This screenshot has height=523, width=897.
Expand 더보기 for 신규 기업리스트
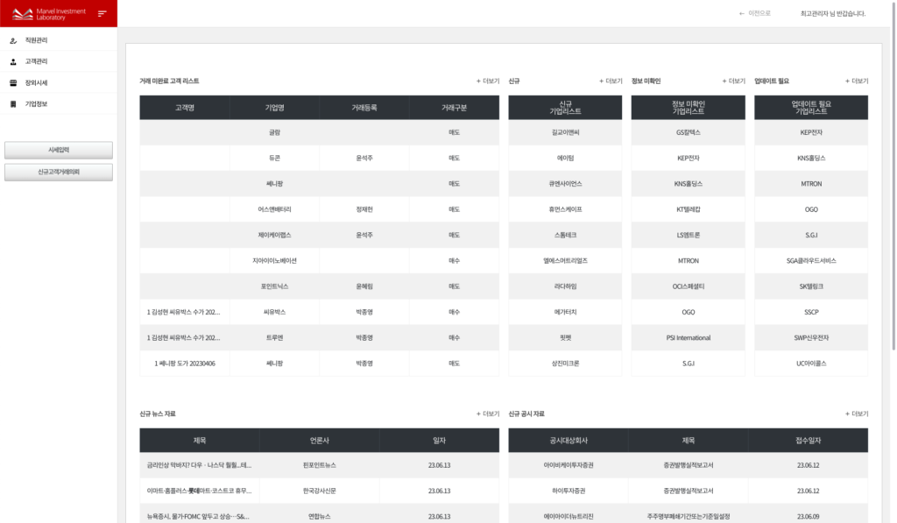coord(611,81)
